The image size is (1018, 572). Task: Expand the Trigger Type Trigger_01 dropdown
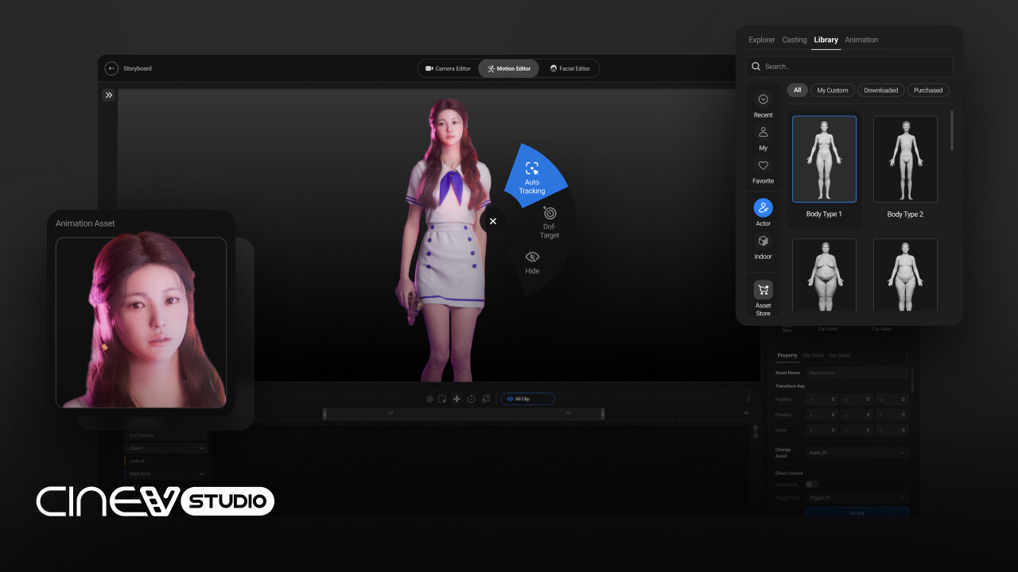pos(857,497)
